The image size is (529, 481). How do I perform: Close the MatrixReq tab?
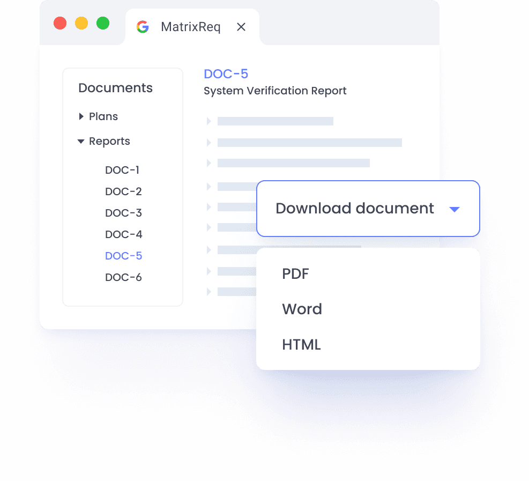click(241, 27)
